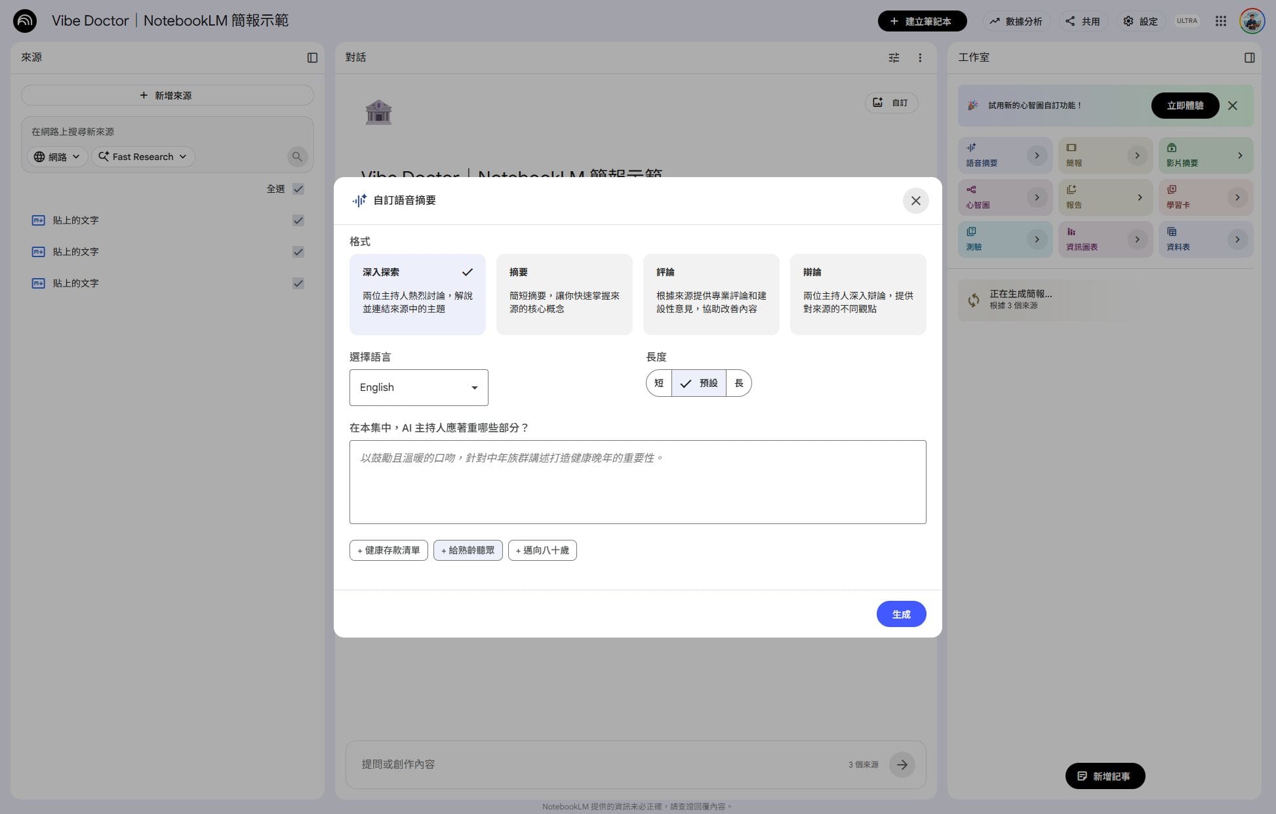Open the Google apps grid icon
1276x814 pixels.
[1220, 21]
